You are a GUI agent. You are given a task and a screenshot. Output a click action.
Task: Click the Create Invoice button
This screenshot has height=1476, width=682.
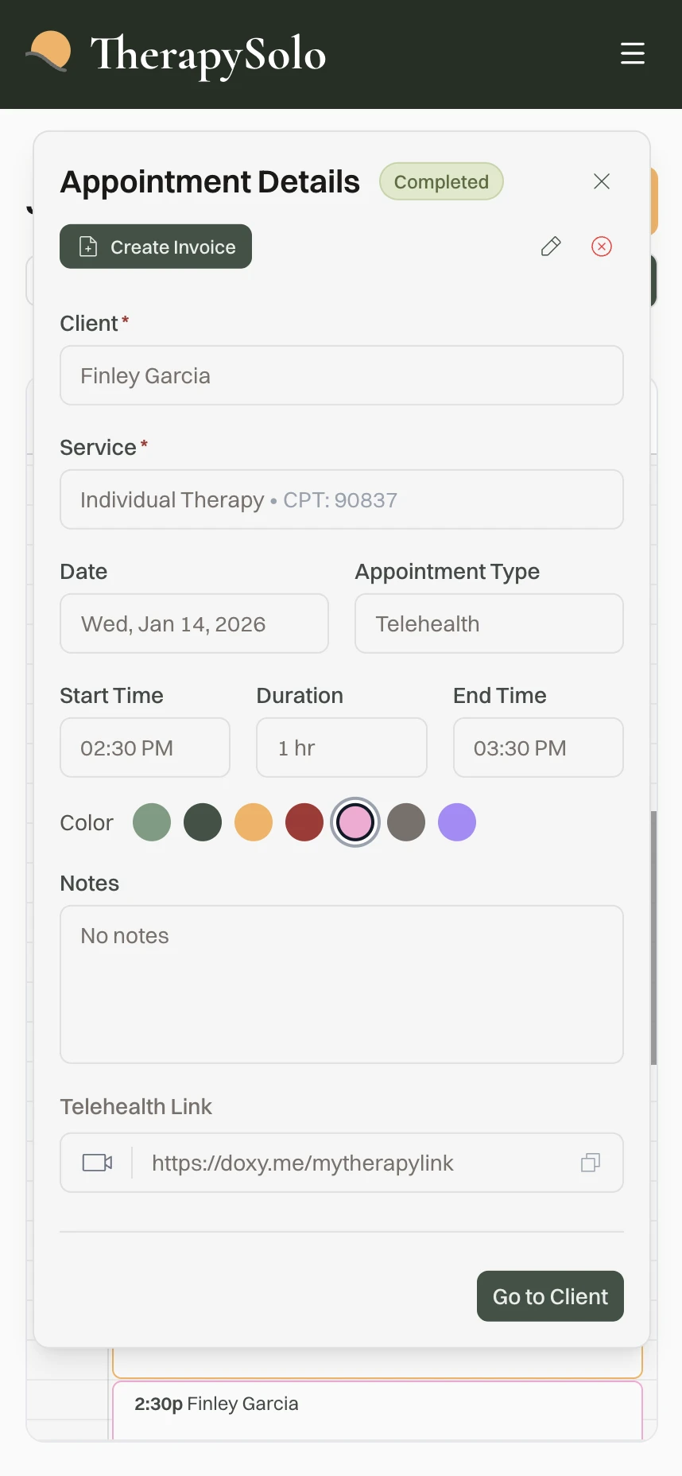pyautogui.click(x=156, y=247)
